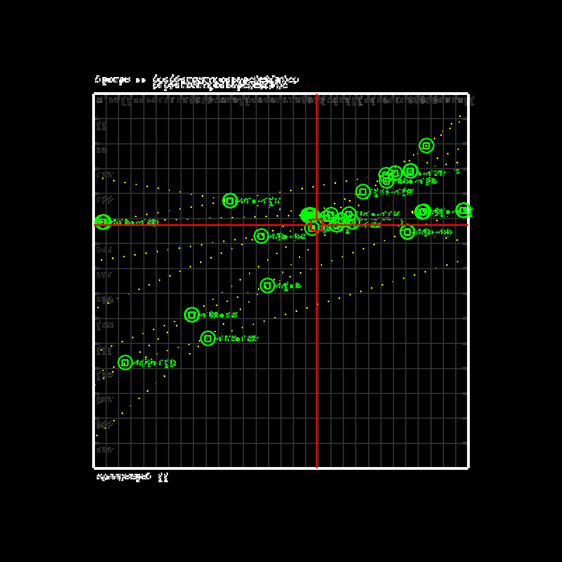
Task: Click the isolated green marker below the upper-right cluster
Action: (363, 192)
